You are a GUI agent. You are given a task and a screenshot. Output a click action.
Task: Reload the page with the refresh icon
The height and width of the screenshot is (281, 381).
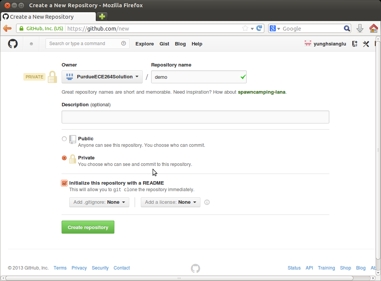[x=259, y=28]
